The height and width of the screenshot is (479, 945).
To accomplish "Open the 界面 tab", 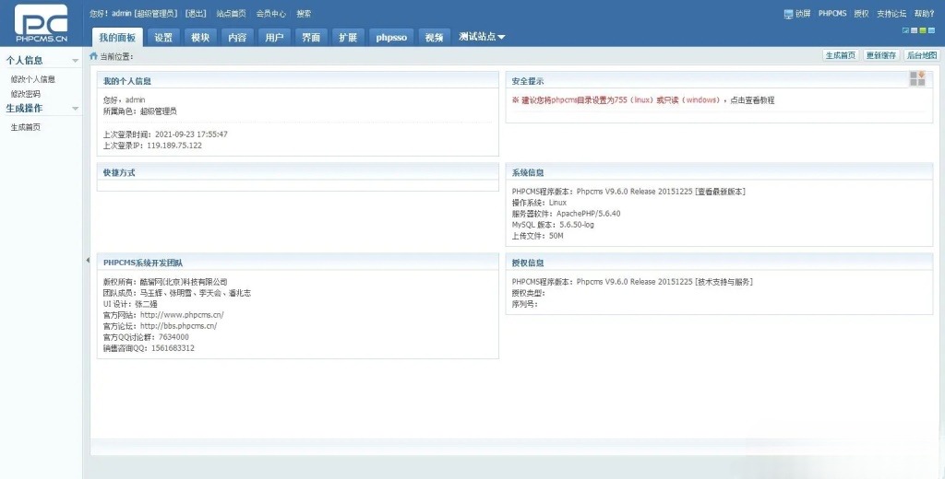I will [311, 38].
